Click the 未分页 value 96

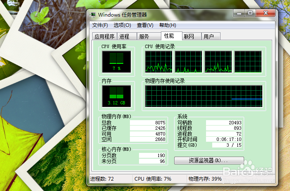(152, 161)
